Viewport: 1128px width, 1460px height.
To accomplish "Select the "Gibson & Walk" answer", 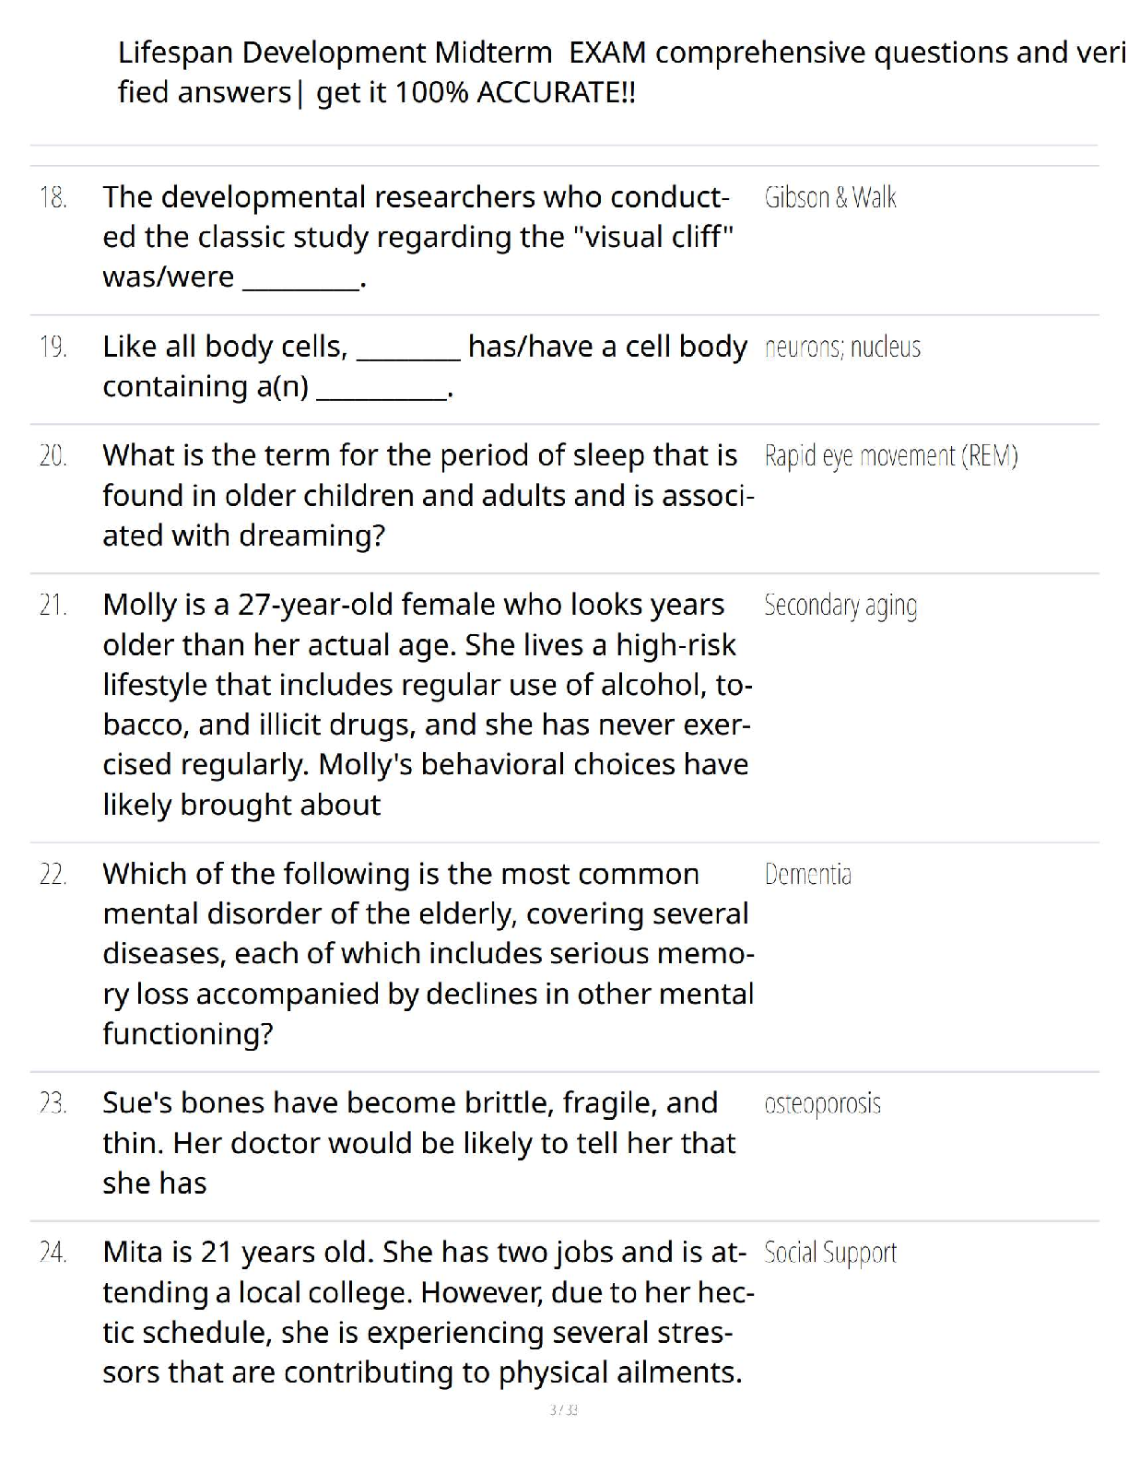I will [829, 197].
